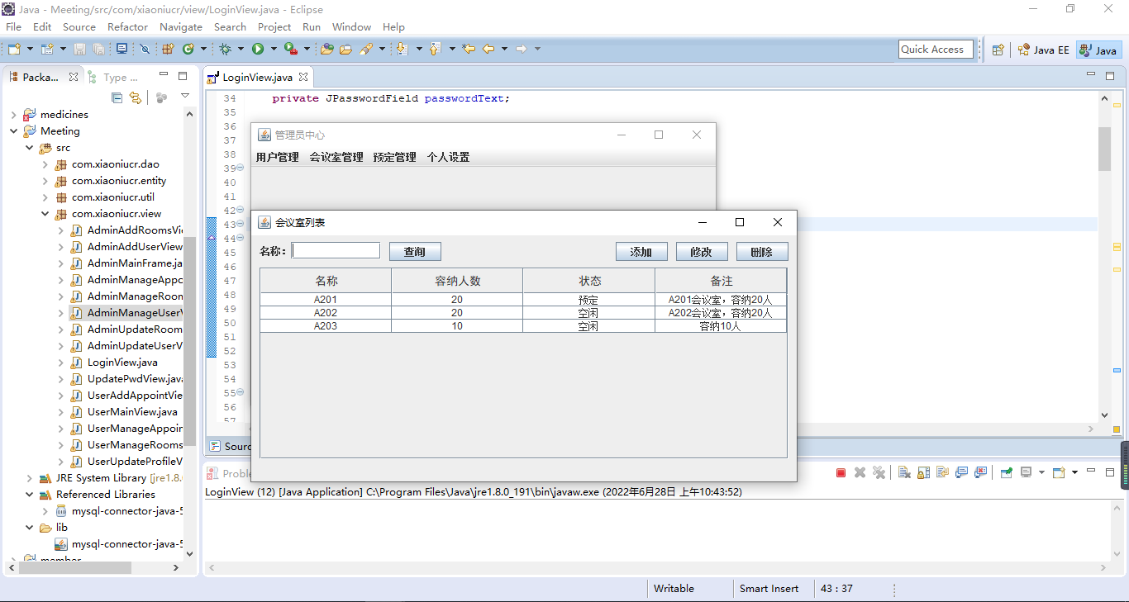This screenshot has width=1129, height=602.
Task: Open dropdown next to the Debug icon
Action: click(x=241, y=49)
